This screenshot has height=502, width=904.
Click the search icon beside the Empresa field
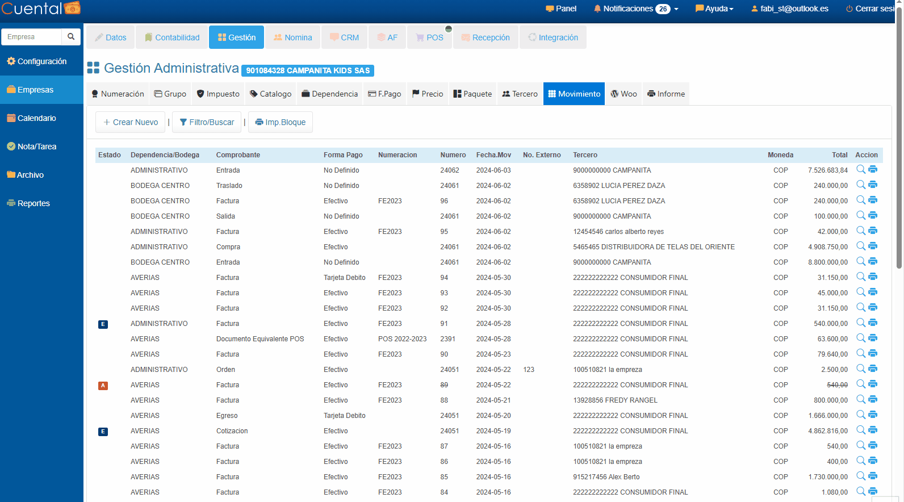pos(71,37)
